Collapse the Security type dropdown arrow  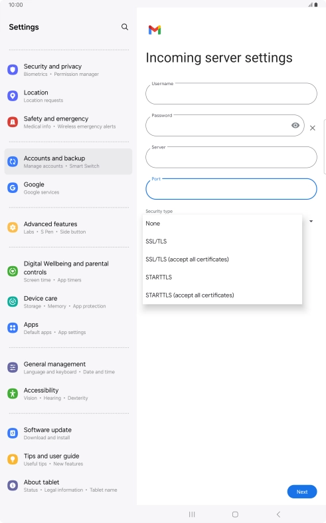coord(311,221)
